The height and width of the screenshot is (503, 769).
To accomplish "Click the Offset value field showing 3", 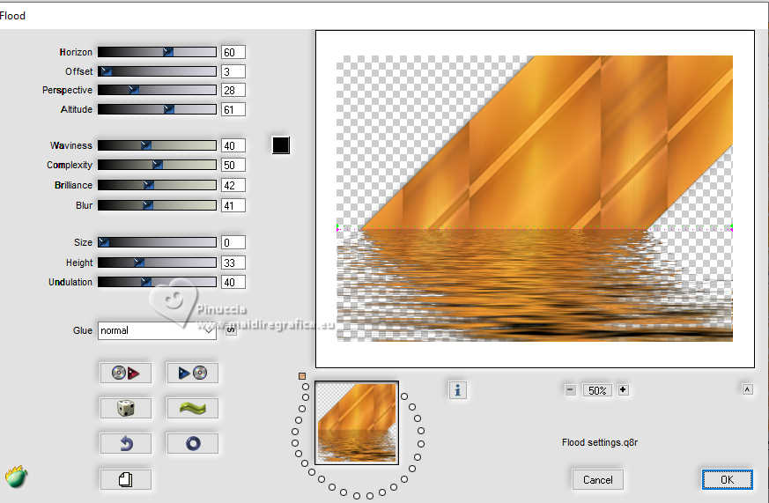I will pyautogui.click(x=233, y=71).
